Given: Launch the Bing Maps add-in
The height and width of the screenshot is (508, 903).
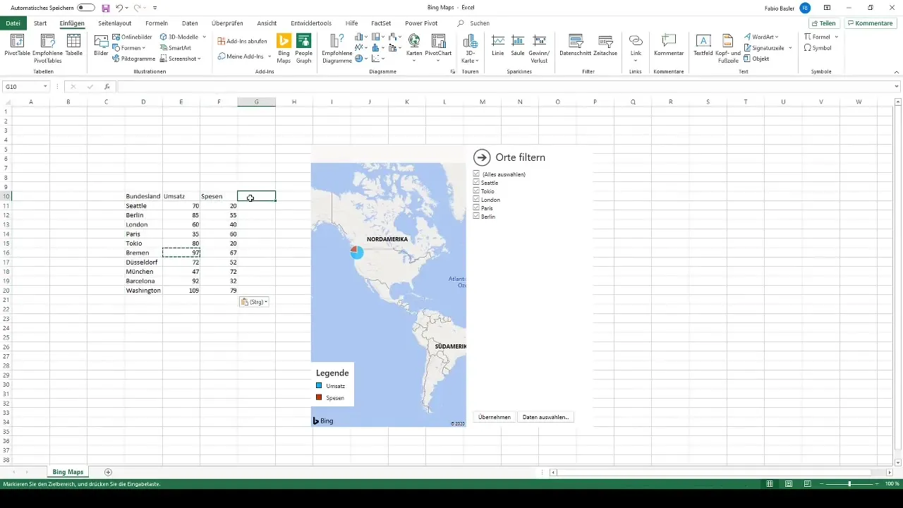Looking at the screenshot, I should [284, 48].
